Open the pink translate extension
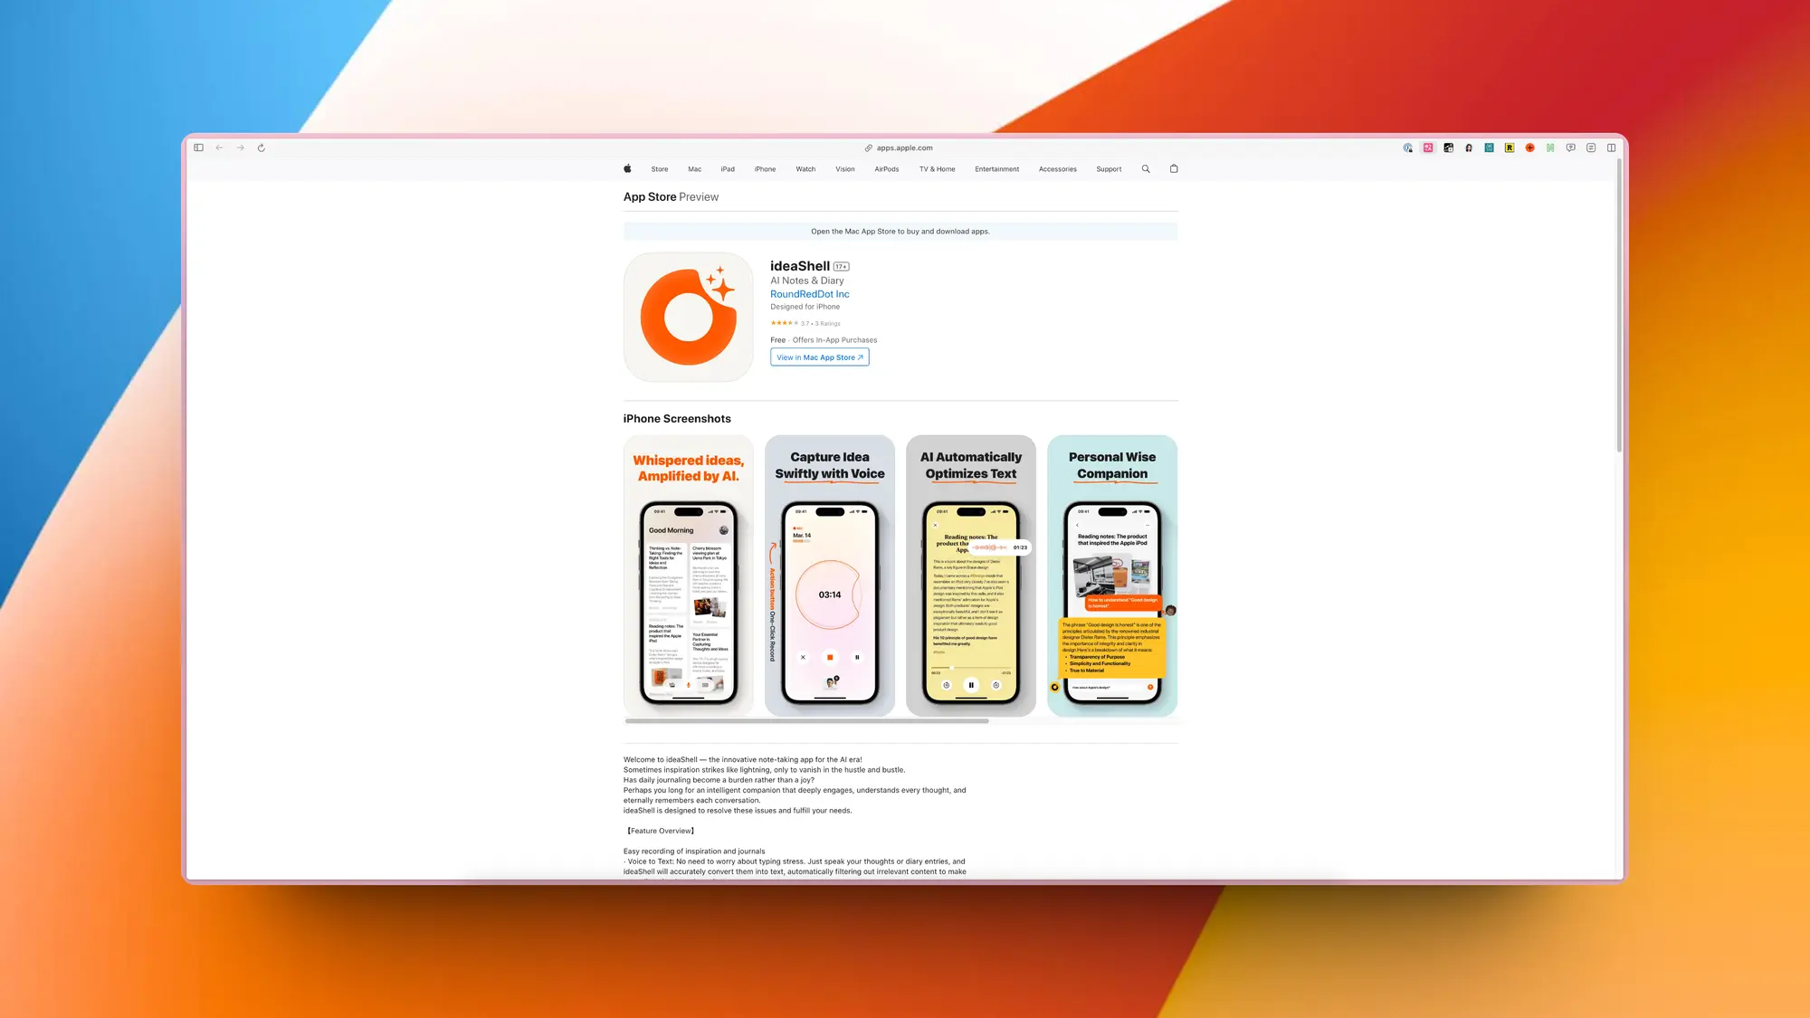 [1428, 147]
